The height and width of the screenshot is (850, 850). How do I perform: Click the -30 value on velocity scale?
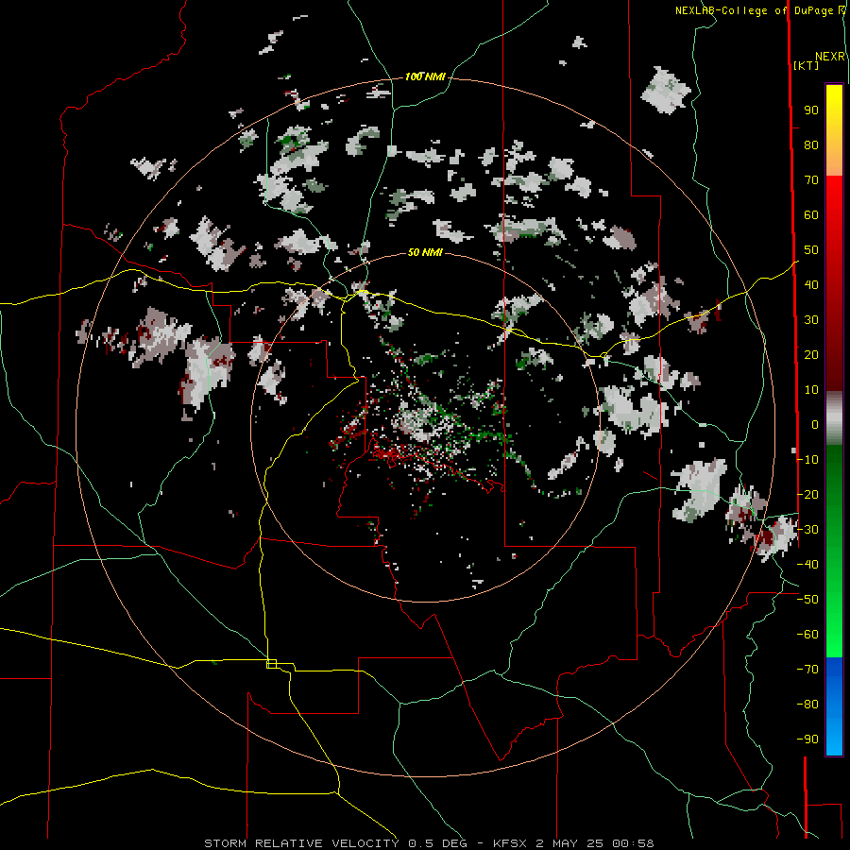(x=807, y=530)
